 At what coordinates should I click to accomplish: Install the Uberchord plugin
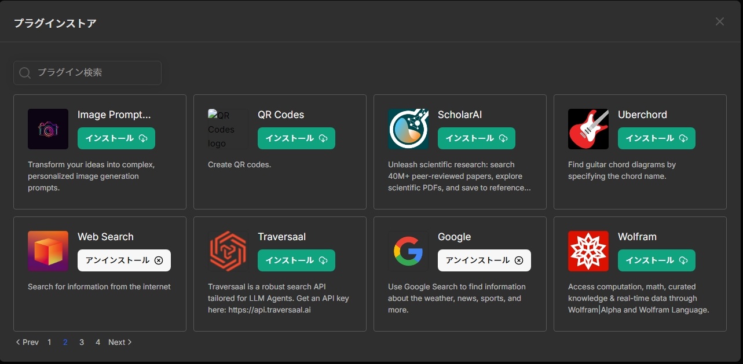(x=657, y=138)
